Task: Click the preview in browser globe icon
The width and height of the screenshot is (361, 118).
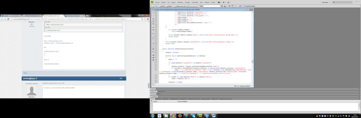Action: [225, 6]
